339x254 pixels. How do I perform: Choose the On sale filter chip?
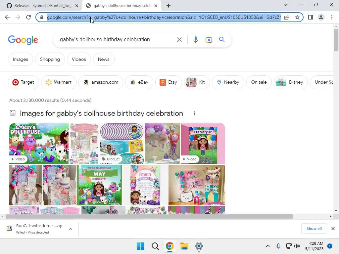coord(259,82)
